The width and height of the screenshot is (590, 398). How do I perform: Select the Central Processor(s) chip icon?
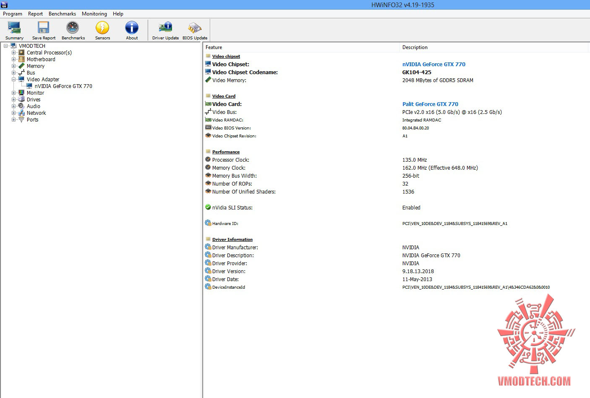pos(21,53)
